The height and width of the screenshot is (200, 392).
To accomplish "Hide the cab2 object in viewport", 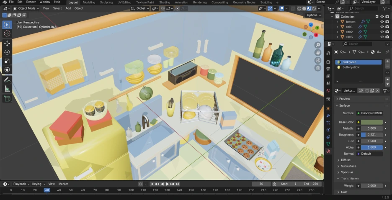I will (382, 32).
